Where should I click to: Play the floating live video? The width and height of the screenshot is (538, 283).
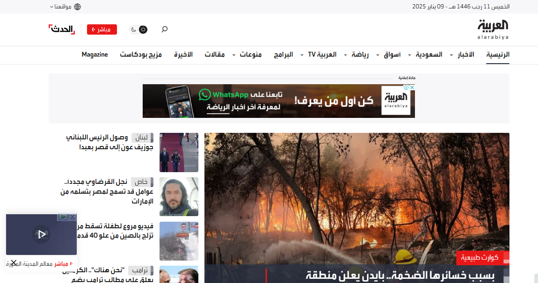click(41, 235)
